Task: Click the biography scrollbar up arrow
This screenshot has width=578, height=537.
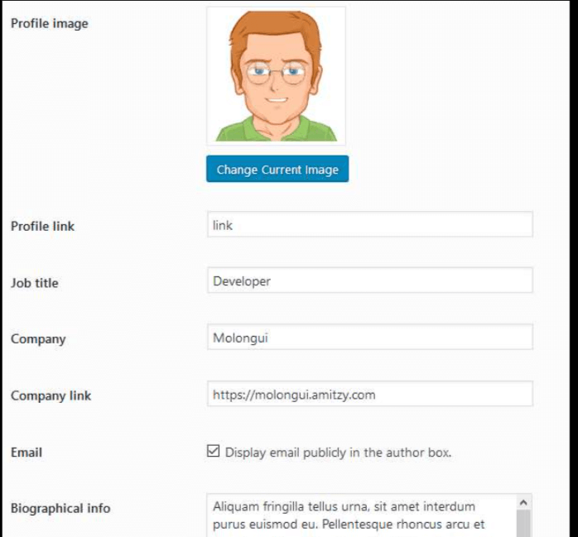Action: pos(523,502)
